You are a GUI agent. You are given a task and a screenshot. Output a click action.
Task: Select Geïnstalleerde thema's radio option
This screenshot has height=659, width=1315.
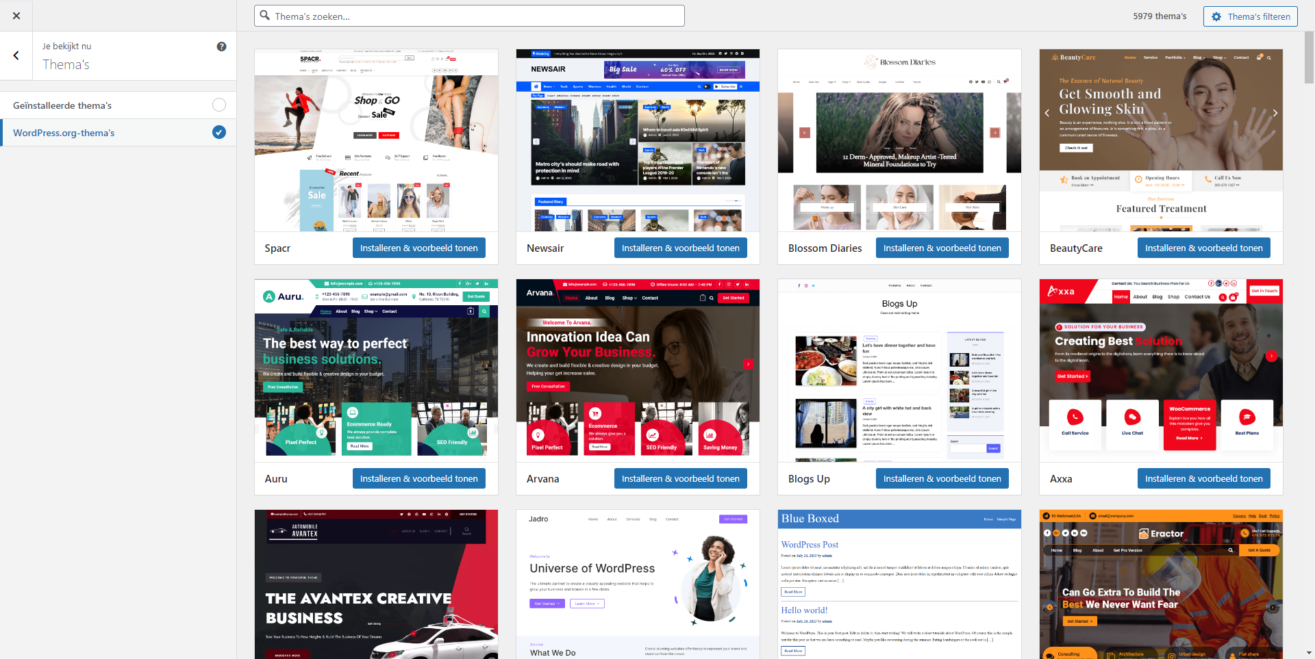point(219,105)
